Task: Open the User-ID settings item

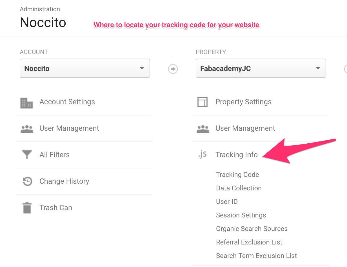Action: click(227, 202)
